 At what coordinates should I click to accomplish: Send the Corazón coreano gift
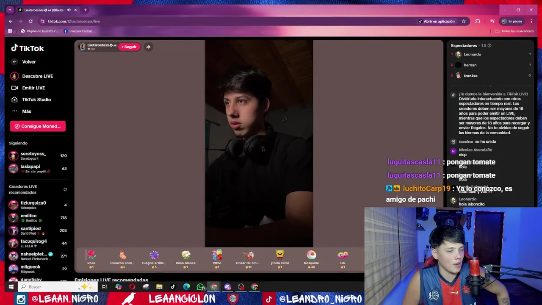pos(122,259)
